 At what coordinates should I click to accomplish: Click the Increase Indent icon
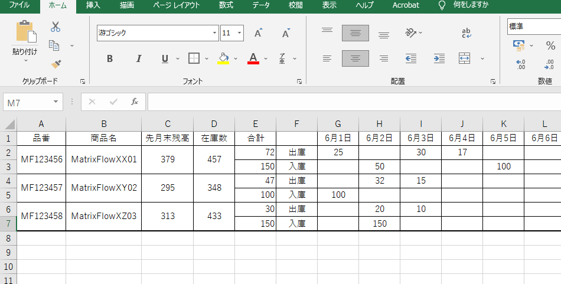[x=439, y=58]
